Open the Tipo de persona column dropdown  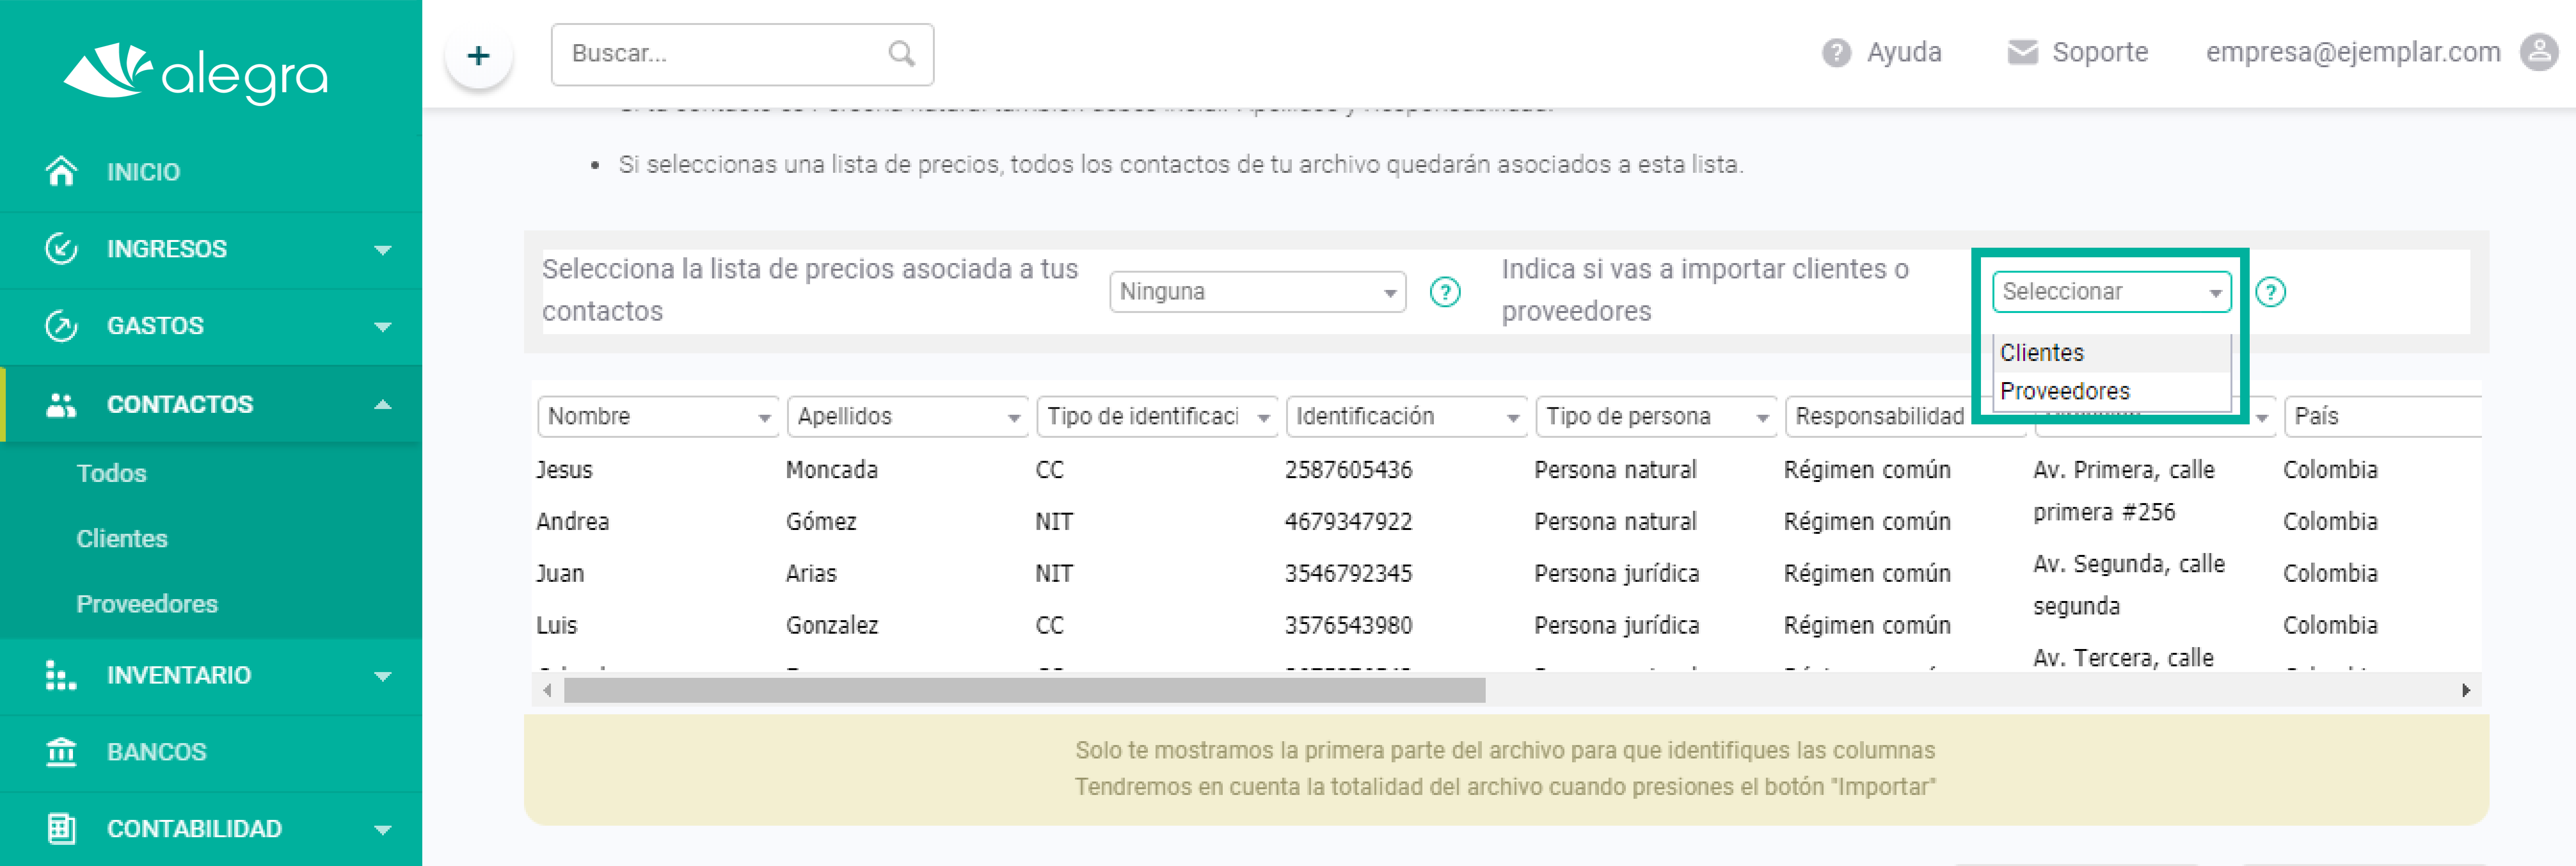(x=1656, y=416)
